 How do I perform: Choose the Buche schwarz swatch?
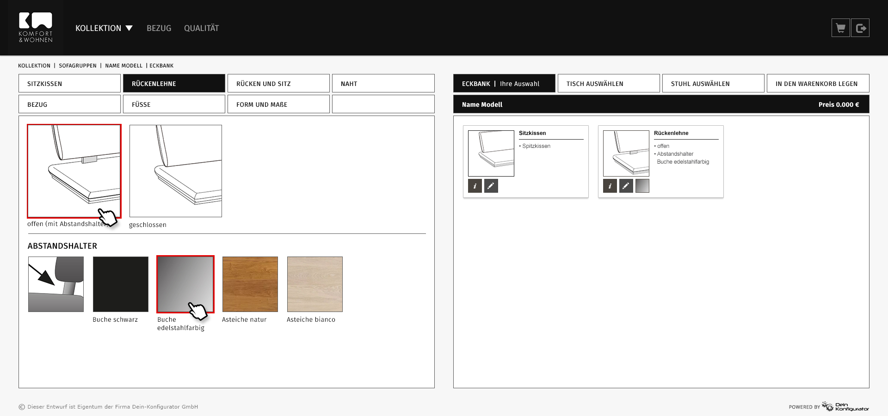coord(121,284)
